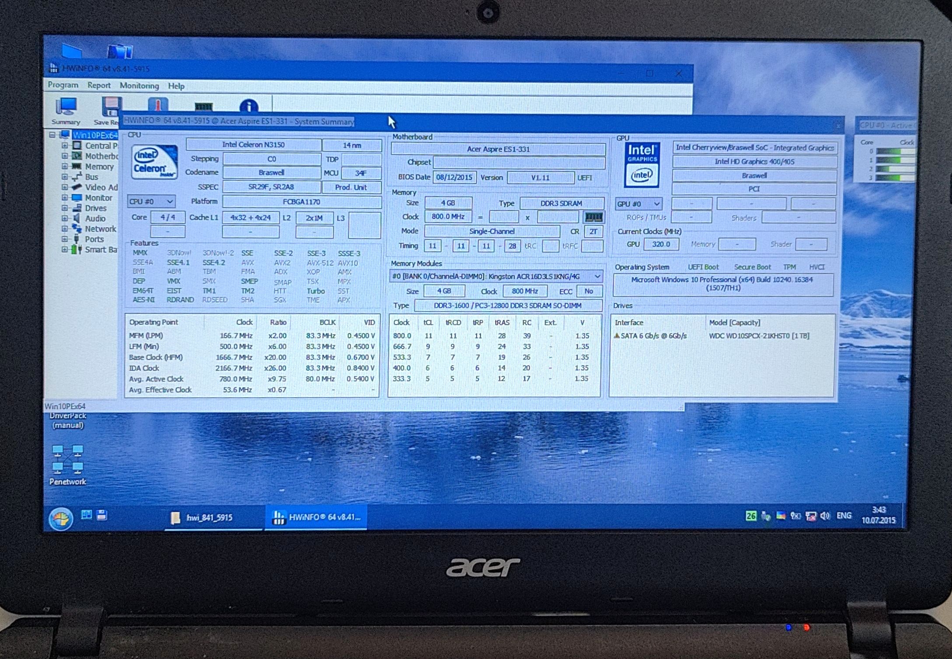Click the Braswell codename field in CPU panel
The image size is (952, 659).
point(271,173)
